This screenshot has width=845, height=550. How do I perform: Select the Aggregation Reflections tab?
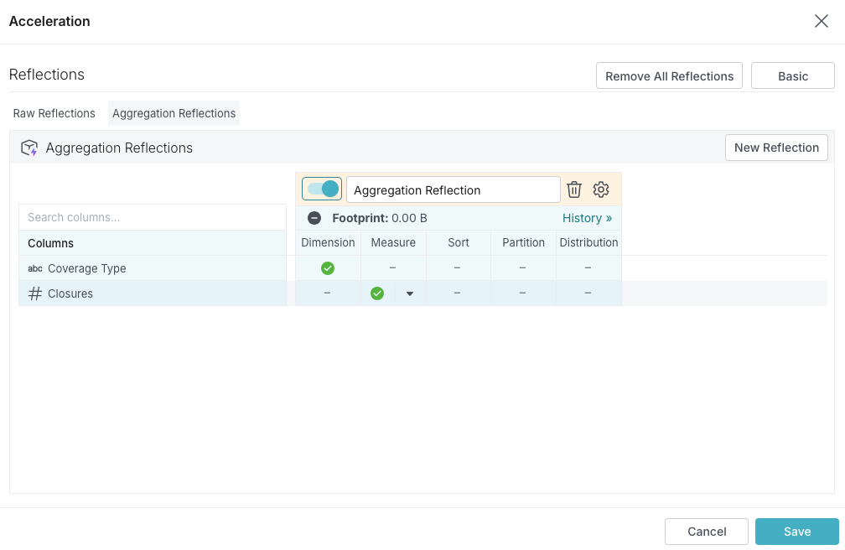point(174,113)
